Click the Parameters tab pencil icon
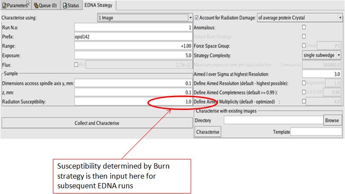The height and width of the screenshot is (194, 345). [x=4, y=6]
